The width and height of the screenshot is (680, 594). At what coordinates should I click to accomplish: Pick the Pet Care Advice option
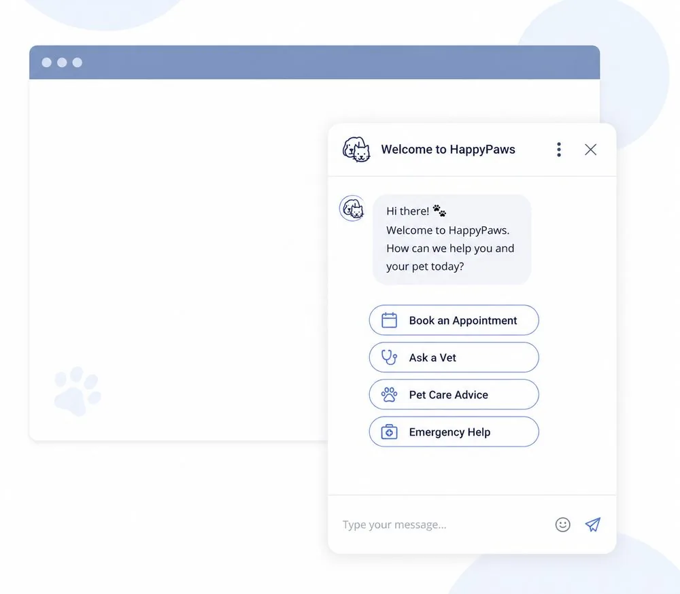coord(454,395)
